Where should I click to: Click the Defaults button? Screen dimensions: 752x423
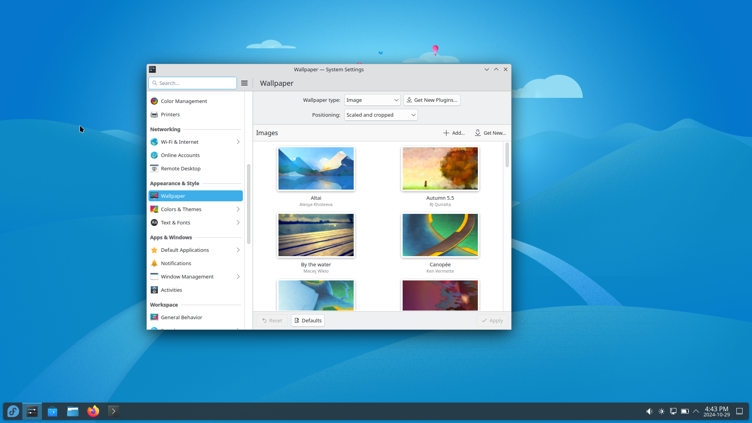coord(307,320)
